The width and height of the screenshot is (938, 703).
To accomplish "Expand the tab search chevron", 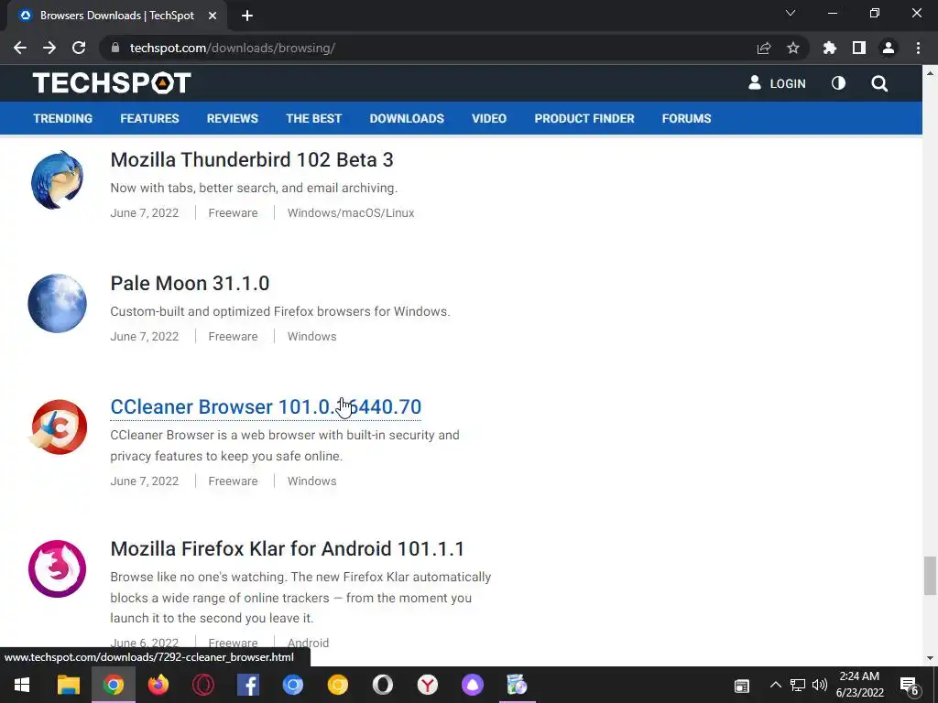I will pos(791,13).
